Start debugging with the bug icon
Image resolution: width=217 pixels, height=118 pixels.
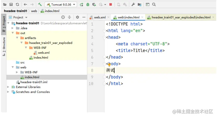88,5
